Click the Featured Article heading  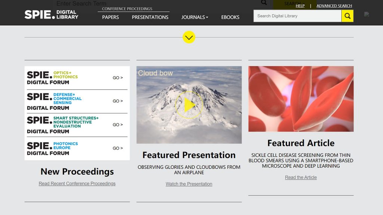(301, 143)
